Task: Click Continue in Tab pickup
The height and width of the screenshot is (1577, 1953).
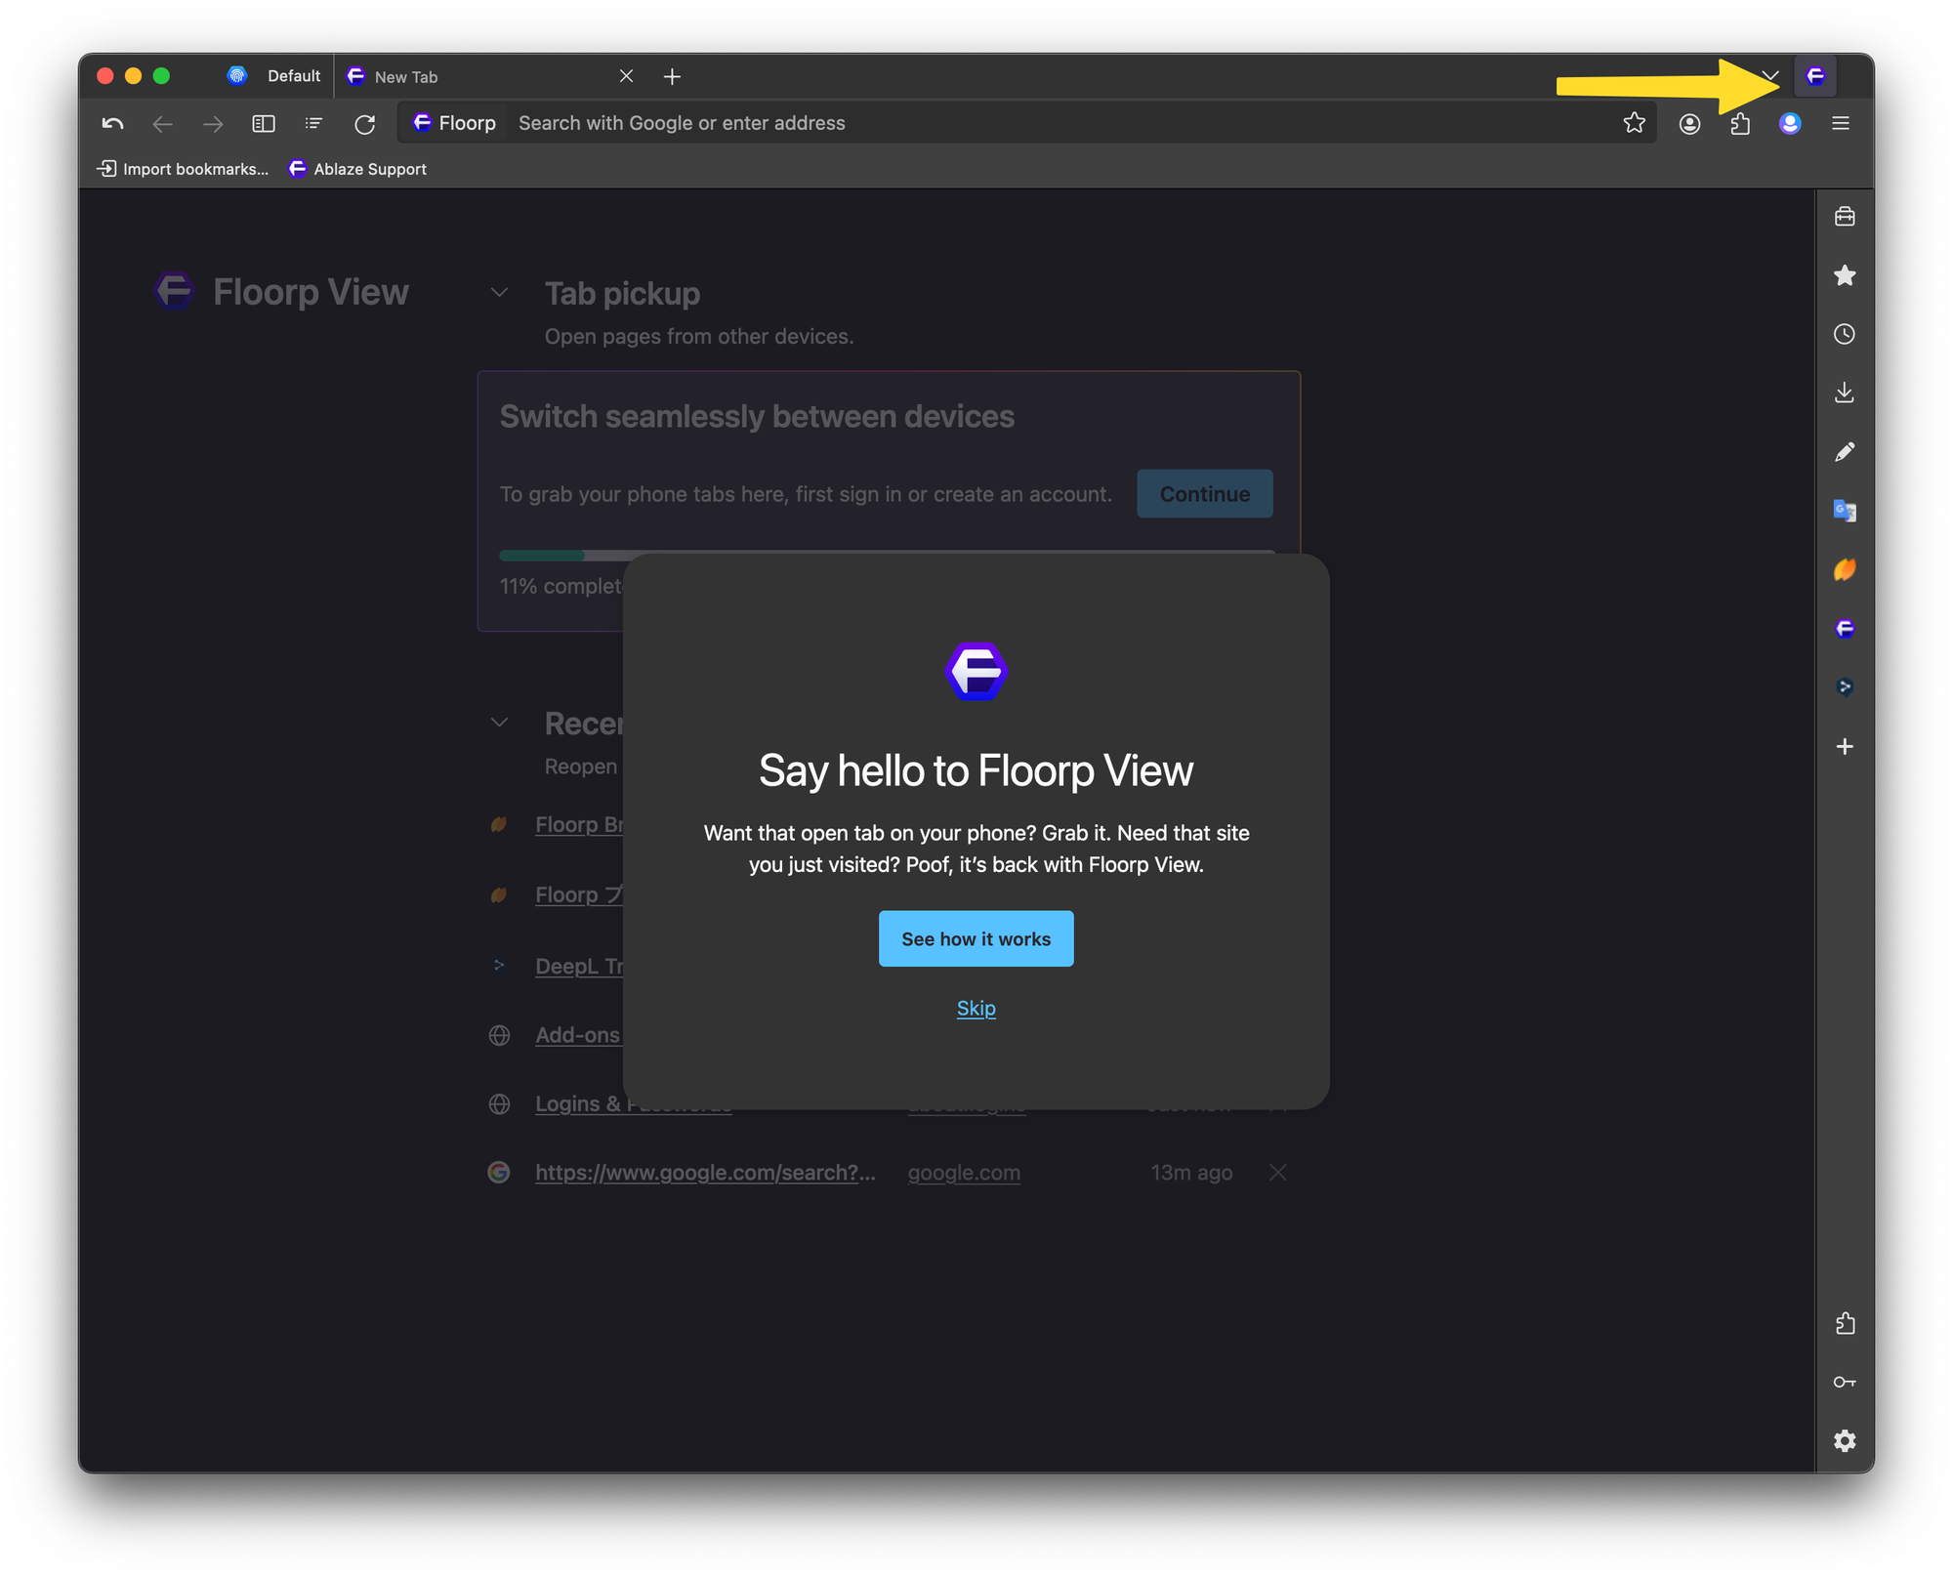Action: click(1204, 494)
